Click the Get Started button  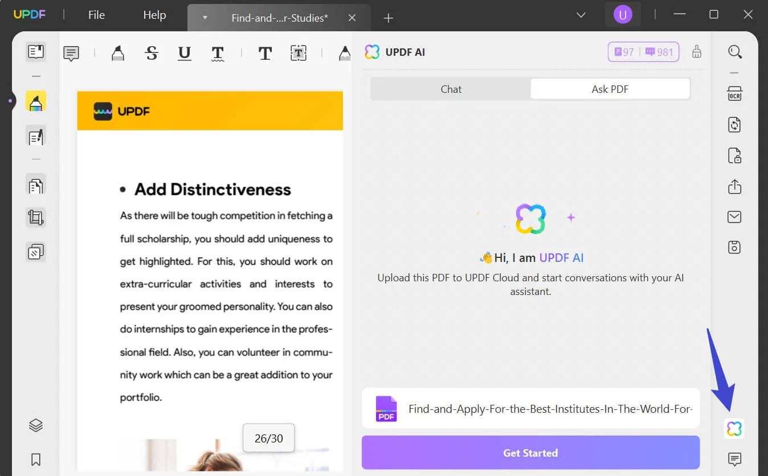coord(530,453)
